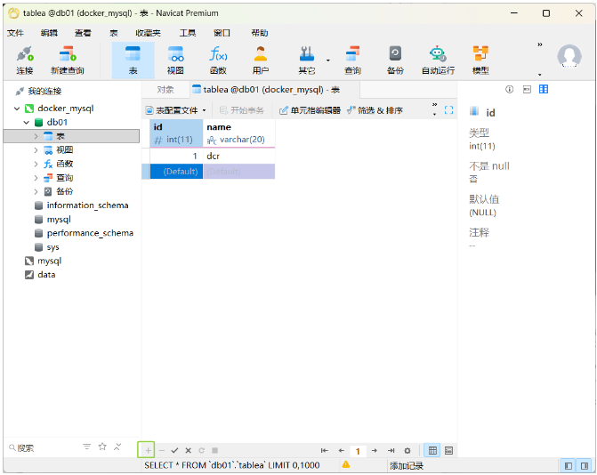Go to the last page of records
Viewport: 597px width, 475px height.
pyautogui.click(x=391, y=451)
